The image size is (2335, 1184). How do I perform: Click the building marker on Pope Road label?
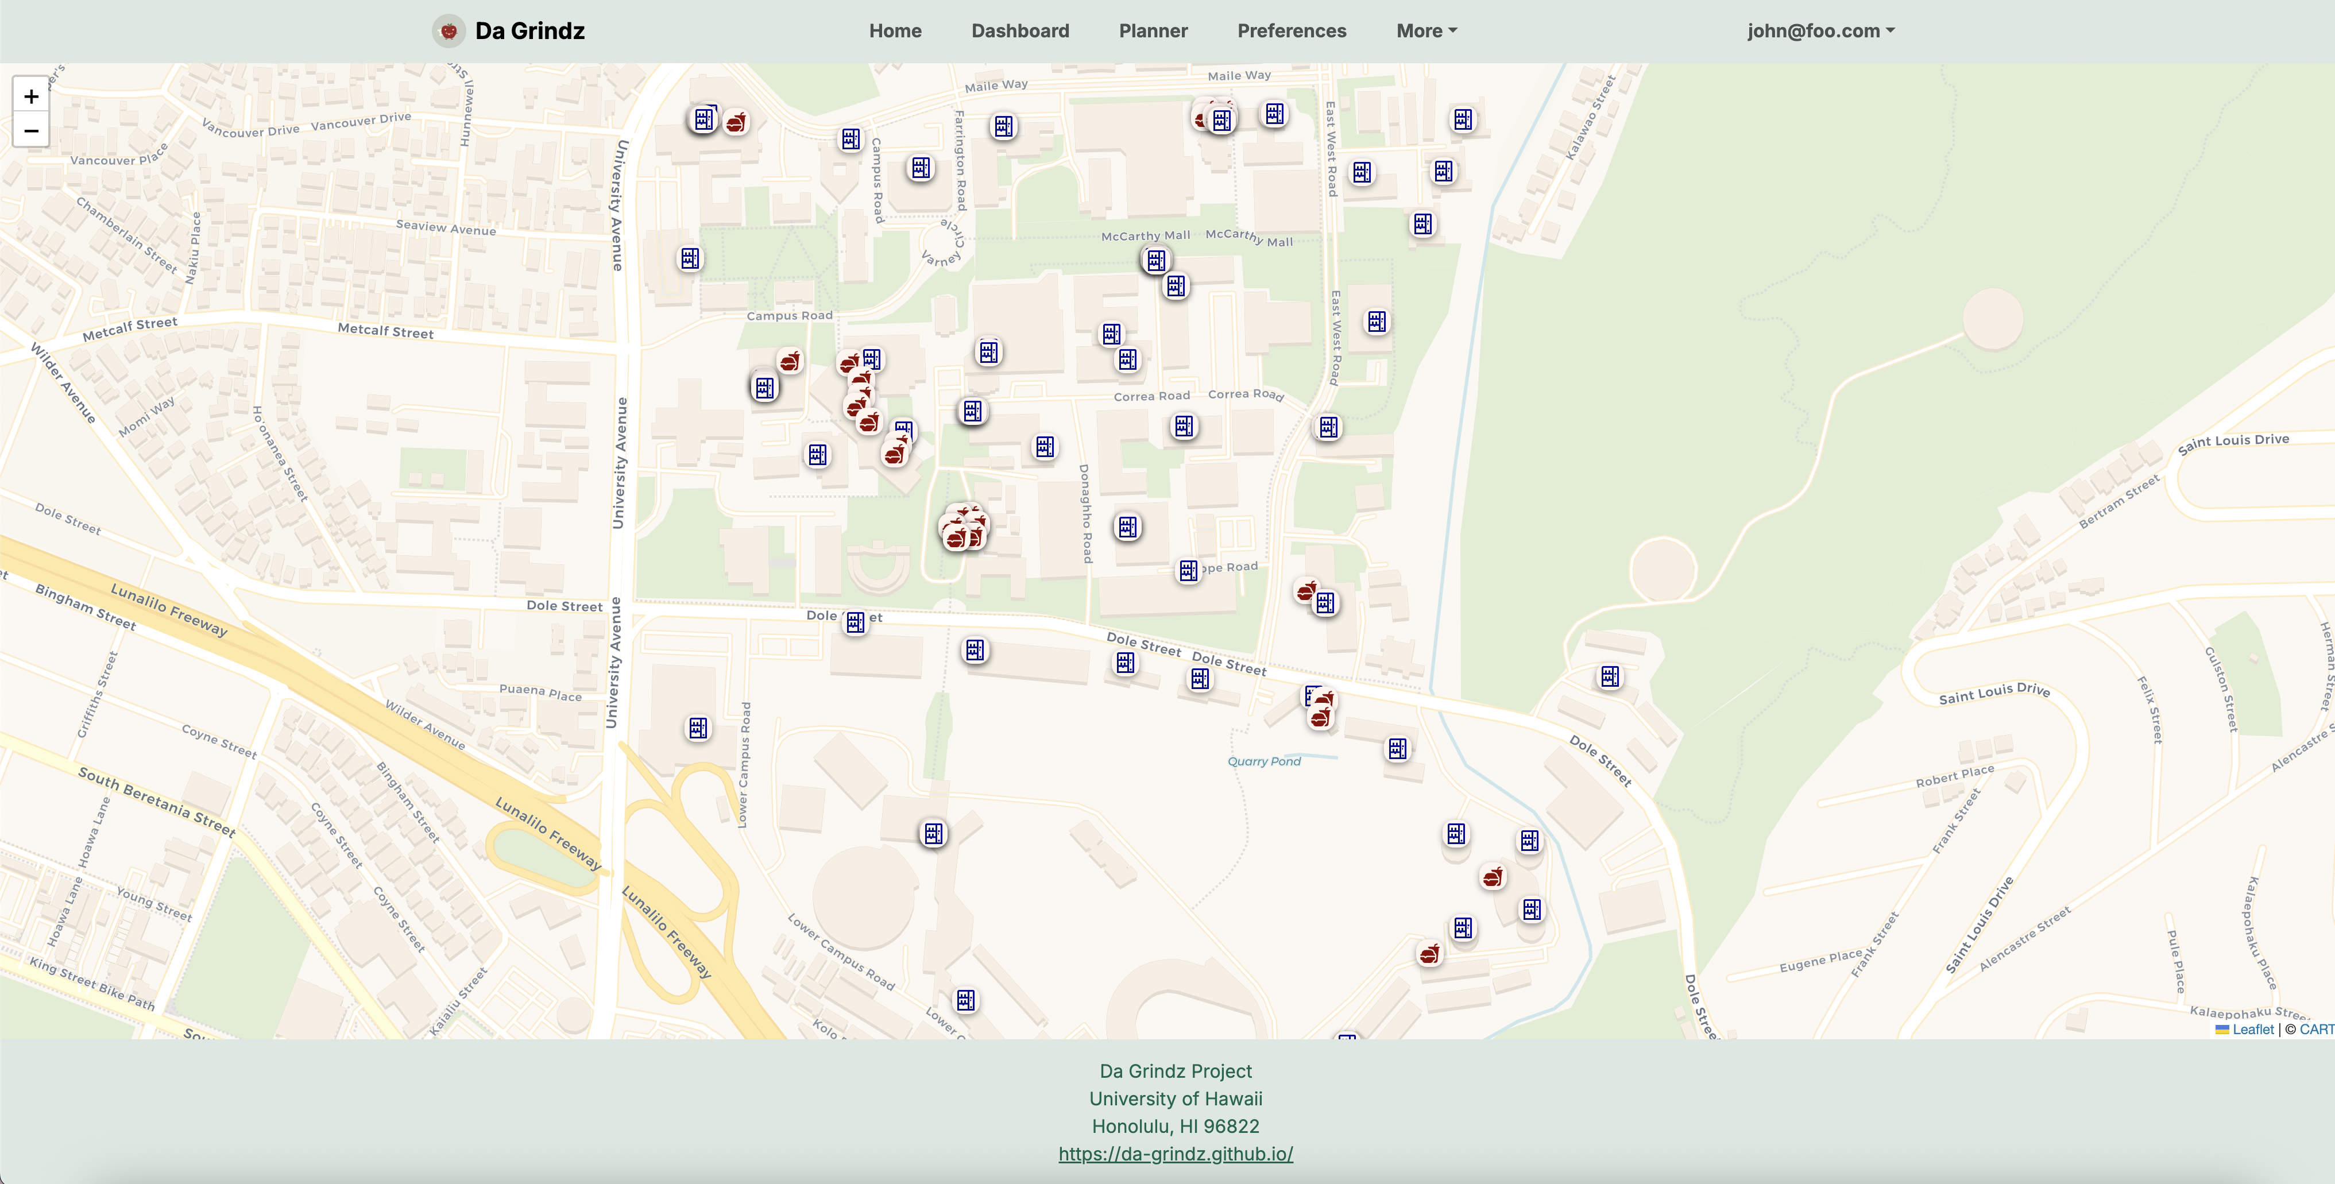click(1188, 570)
